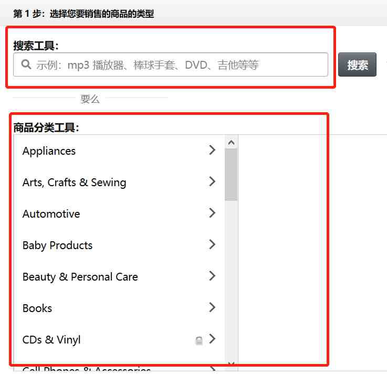
Task: Expand the Automotive category arrow
Action: 212,213
